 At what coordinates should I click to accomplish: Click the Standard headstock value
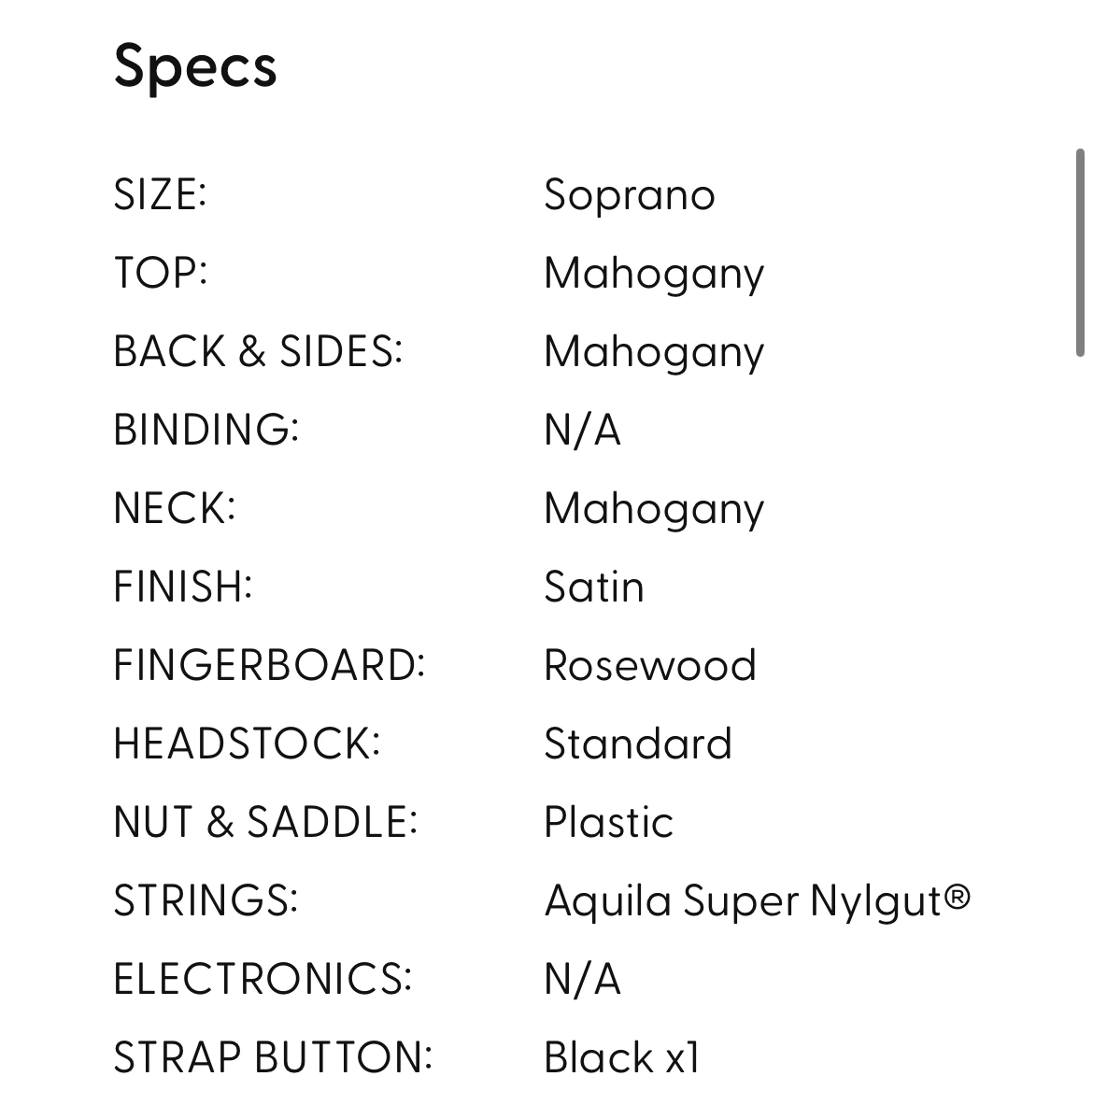click(x=638, y=744)
